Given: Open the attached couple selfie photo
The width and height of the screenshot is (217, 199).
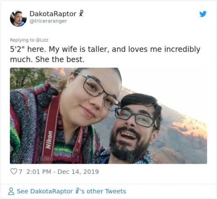Looking at the screenshot, I should pyautogui.click(x=108, y=116).
